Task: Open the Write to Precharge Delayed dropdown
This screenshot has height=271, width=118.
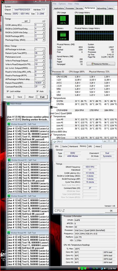Action: tap(44, 61)
